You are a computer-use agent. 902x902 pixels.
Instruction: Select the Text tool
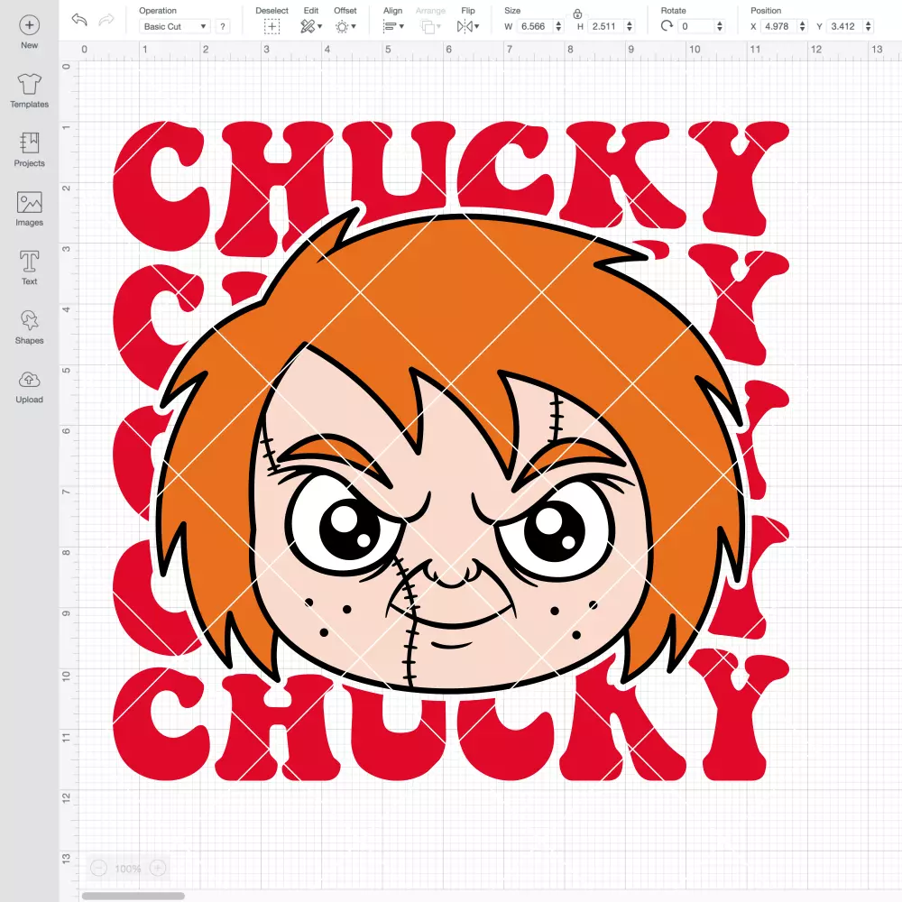(30, 268)
